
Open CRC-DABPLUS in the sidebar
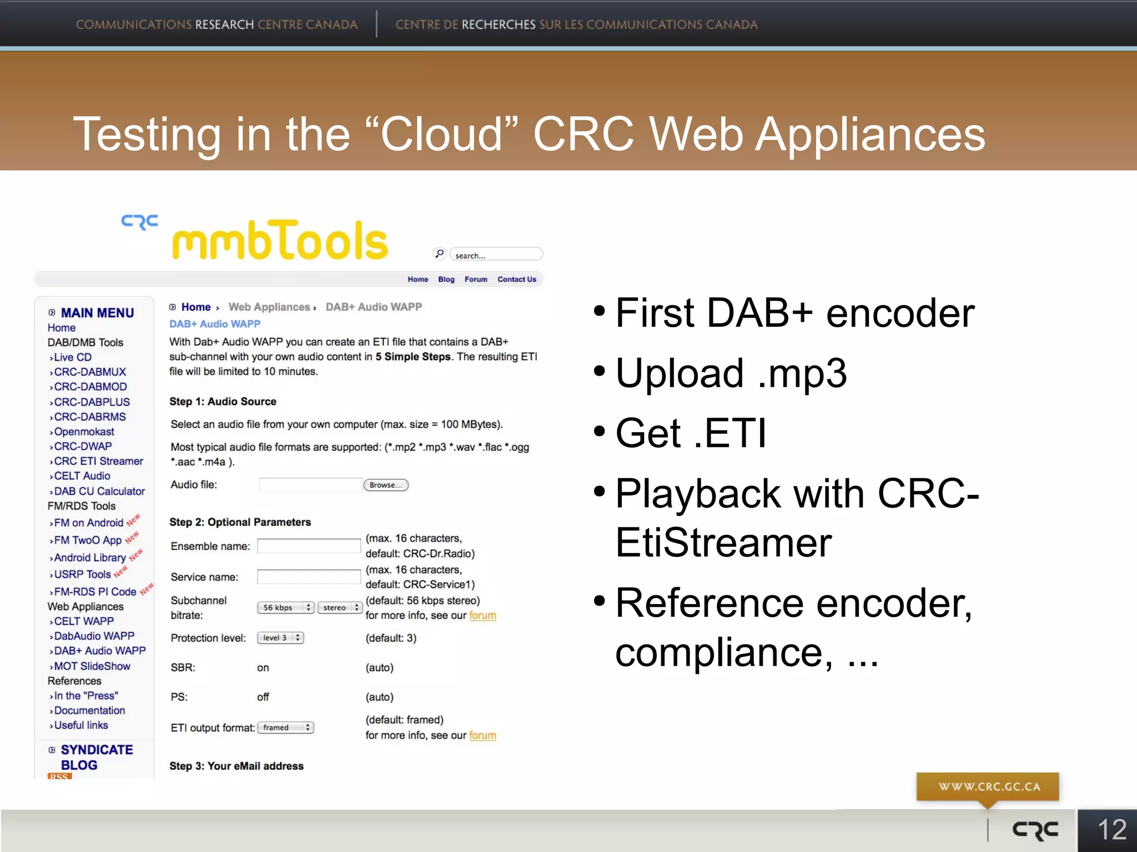(92, 402)
